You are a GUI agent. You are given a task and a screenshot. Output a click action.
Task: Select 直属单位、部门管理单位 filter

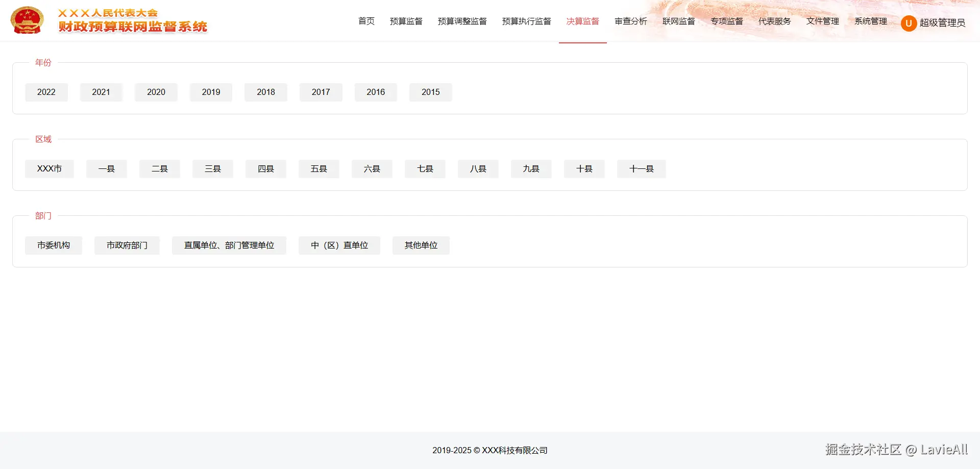coord(229,245)
